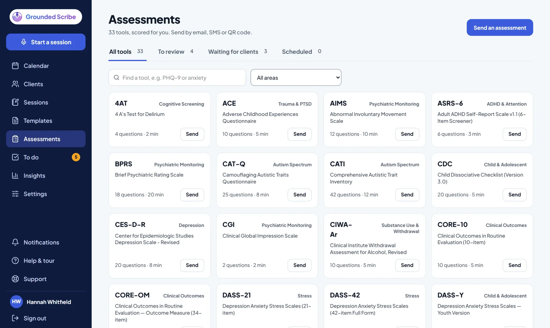This screenshot has width=550, height=328.
Task: Send the ACE questionnaire
Action: point(299,134)
